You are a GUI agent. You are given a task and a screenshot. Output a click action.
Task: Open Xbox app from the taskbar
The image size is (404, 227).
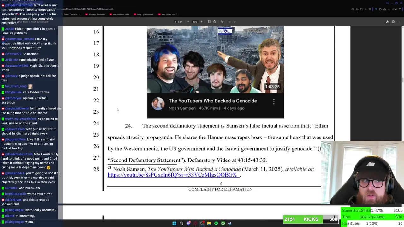tap(223, 224)
